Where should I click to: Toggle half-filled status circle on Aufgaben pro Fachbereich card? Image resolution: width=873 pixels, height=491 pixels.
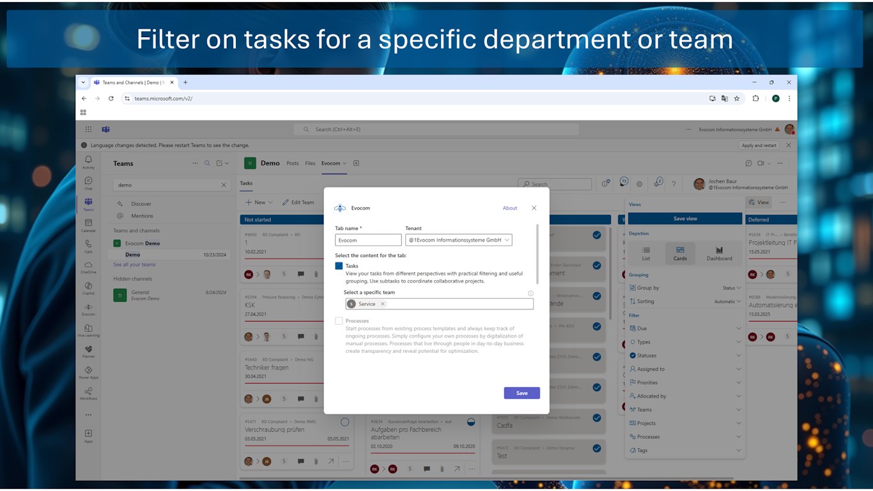[470, 422]
